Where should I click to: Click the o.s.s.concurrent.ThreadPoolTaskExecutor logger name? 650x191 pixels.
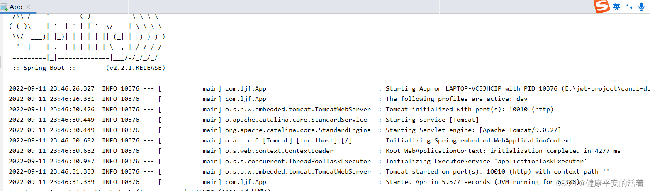298,161
